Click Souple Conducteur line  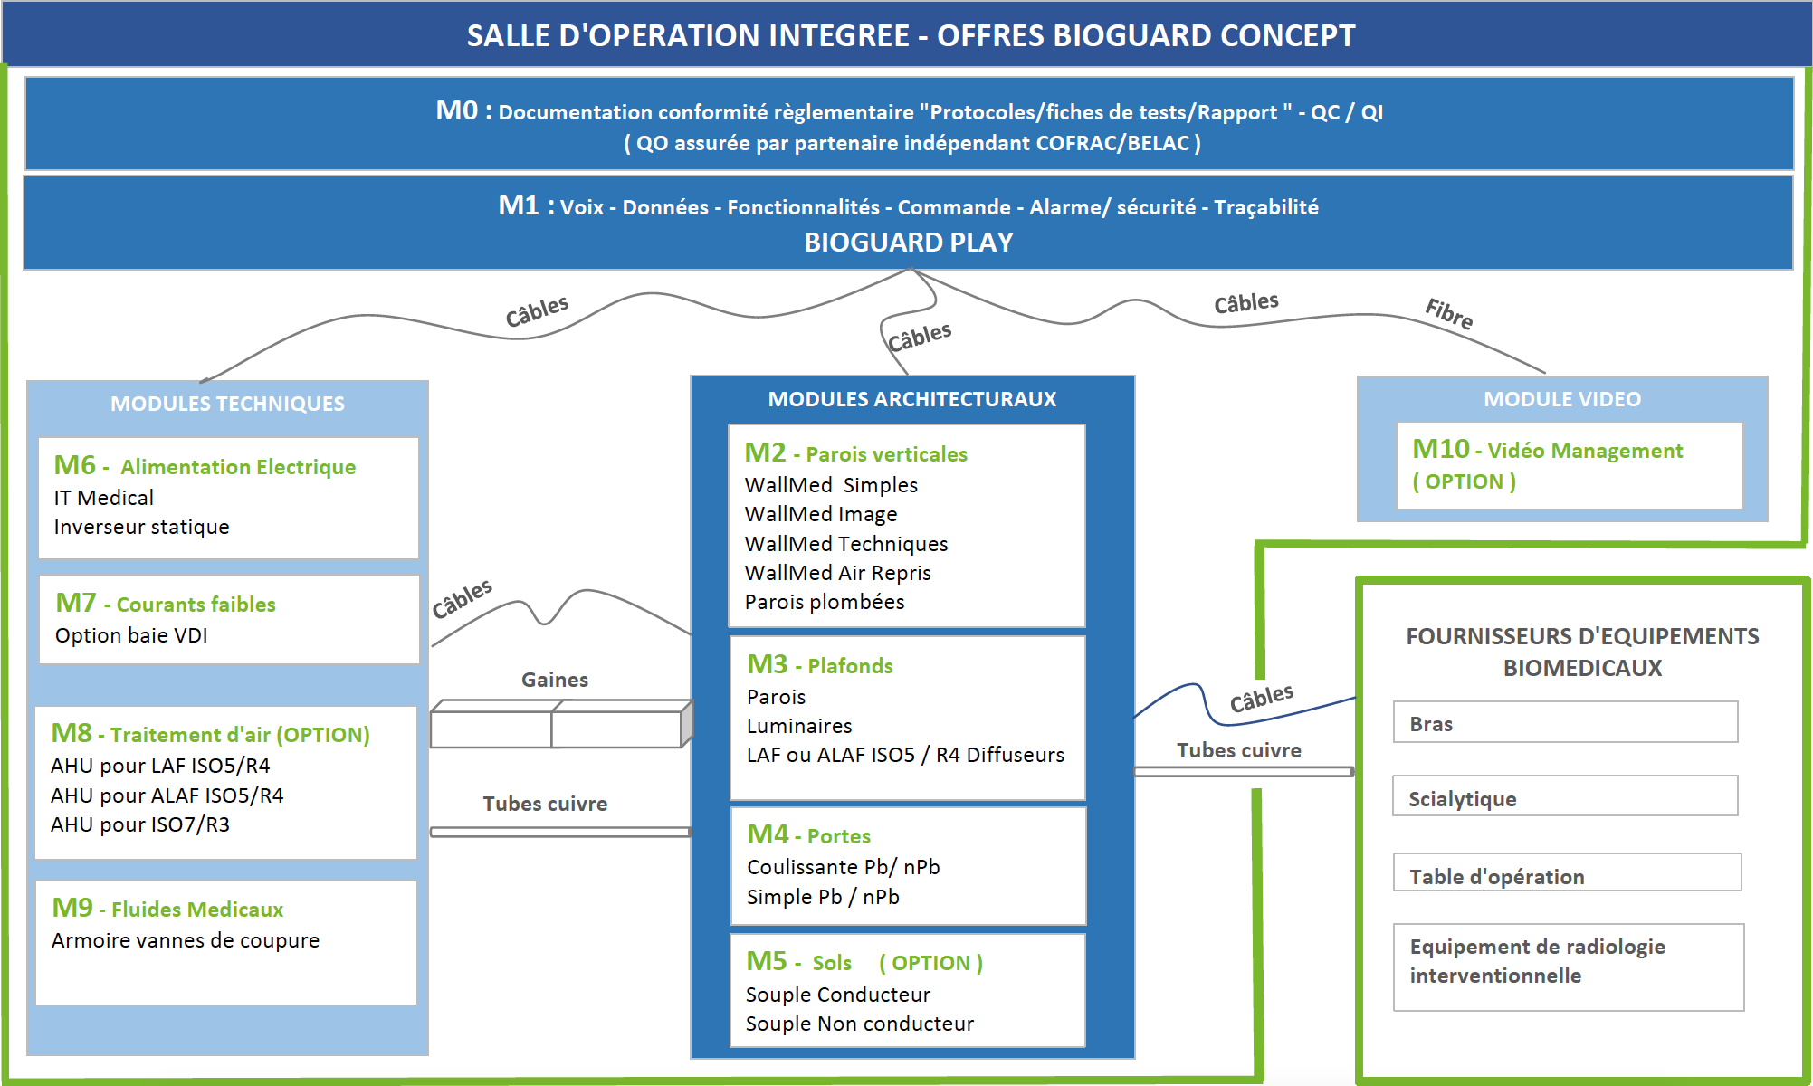[x=837, y=995]
